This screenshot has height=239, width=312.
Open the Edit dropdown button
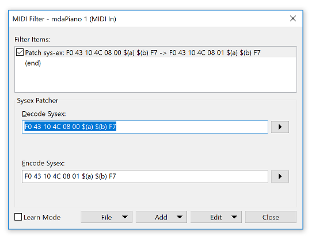216,217
